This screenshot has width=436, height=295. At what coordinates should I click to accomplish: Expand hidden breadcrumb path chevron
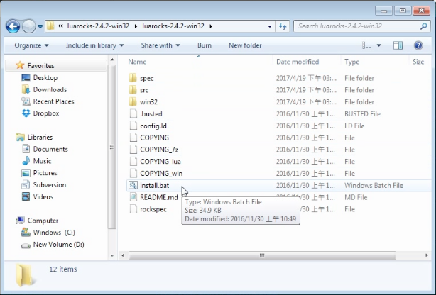(60, 26)
